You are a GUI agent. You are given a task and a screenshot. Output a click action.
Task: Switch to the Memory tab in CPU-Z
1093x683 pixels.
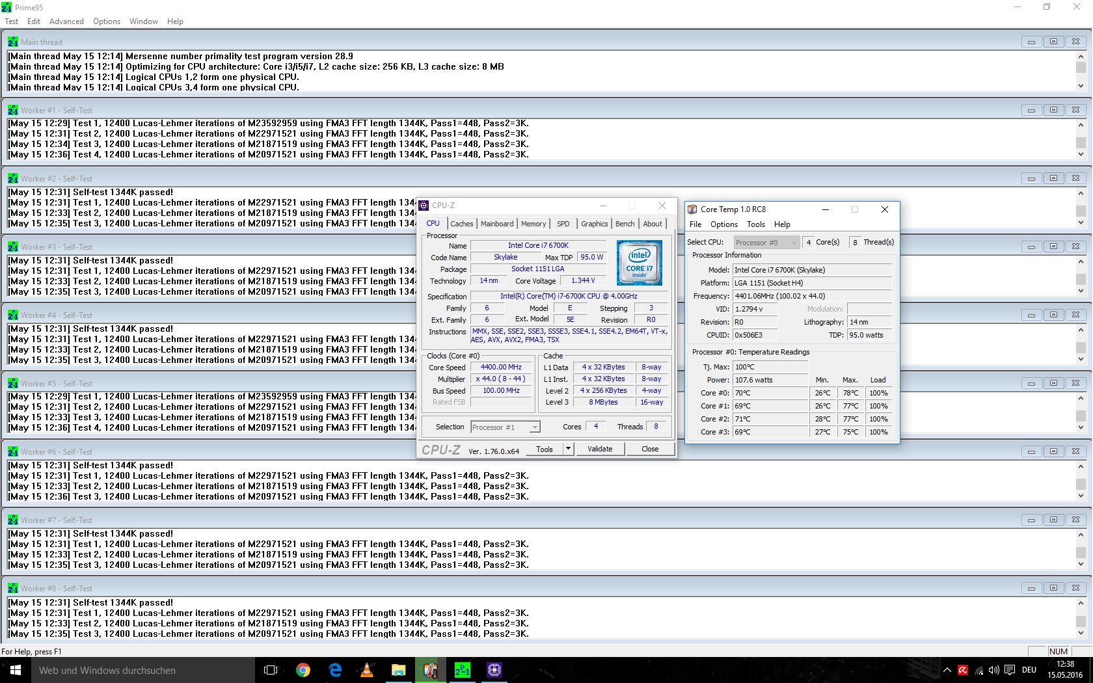(x=533, y=224)
